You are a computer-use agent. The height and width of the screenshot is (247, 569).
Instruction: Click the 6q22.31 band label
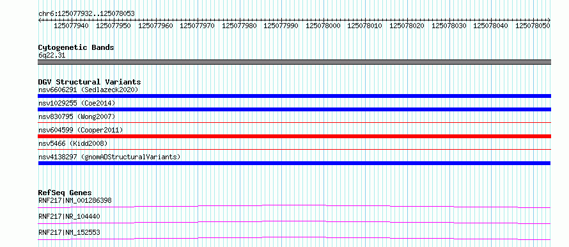coord(52,56)
